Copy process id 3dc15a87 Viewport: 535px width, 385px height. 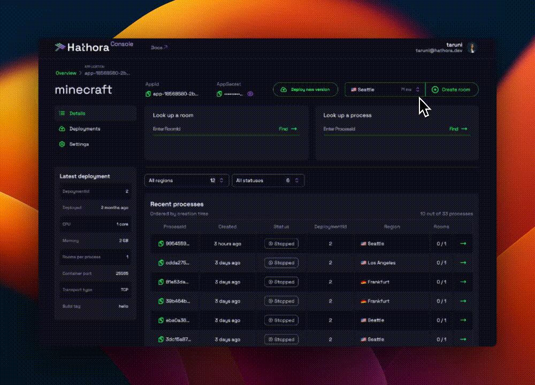tap(160, 340)
